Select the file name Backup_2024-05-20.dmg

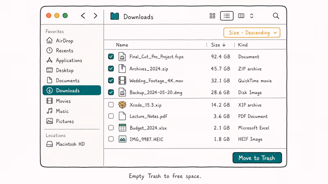coord(156,92)
